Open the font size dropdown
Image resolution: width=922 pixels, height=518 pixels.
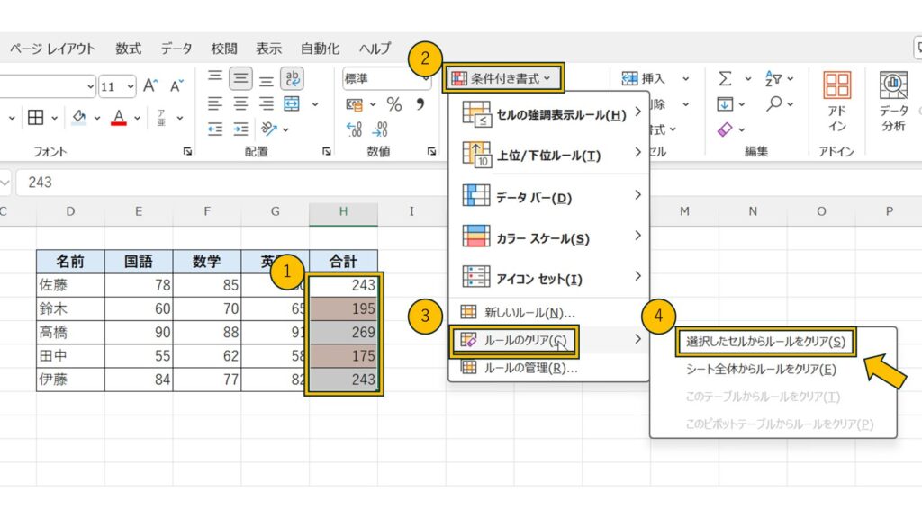(131, 86)
